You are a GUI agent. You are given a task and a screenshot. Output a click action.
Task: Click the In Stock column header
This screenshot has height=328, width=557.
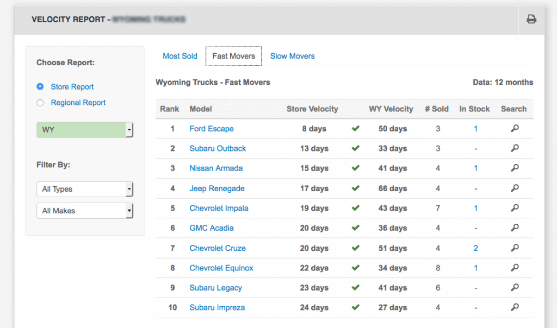point(474,109)
